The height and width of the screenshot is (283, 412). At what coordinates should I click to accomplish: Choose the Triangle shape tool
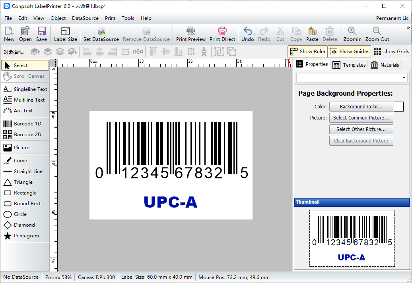point(25,182)
